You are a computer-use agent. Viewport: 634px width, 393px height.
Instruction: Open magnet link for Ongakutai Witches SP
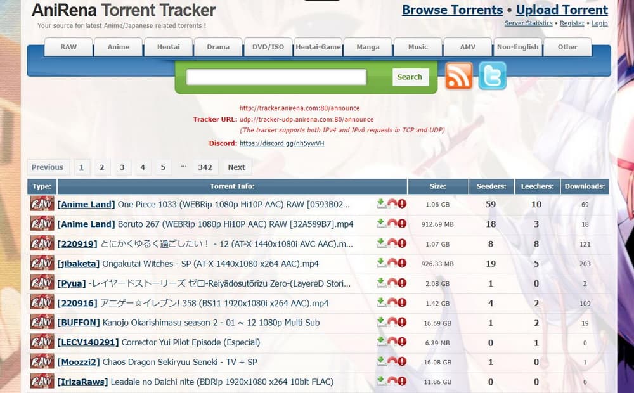click(x=392, y=263)
